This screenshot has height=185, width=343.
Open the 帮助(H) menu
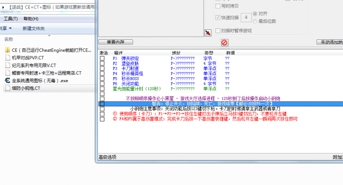point(31,19)
